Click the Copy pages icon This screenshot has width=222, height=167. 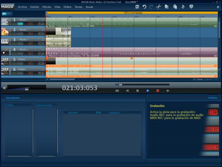click(x=166, y=7)
